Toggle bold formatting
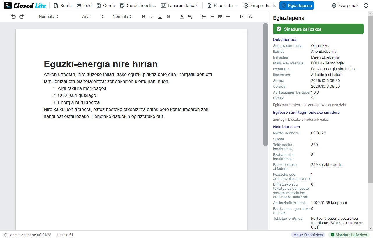The width and height of the screenshot is (373, 239). (143, 17)
